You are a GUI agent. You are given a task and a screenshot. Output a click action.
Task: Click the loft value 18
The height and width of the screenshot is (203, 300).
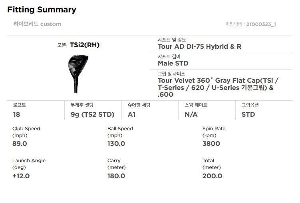point(16,114)
